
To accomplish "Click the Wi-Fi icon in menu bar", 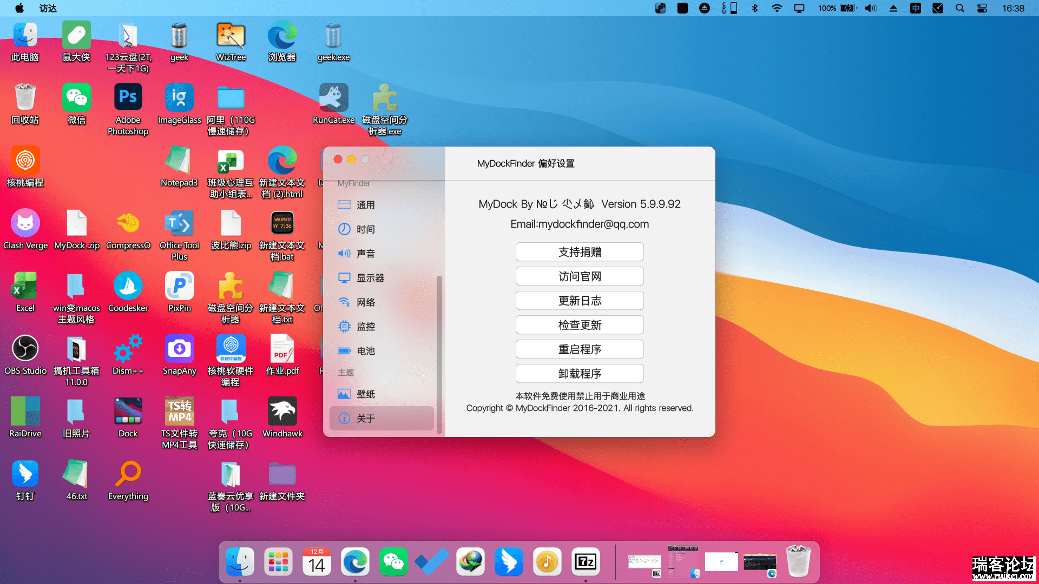I will (777, 8).
